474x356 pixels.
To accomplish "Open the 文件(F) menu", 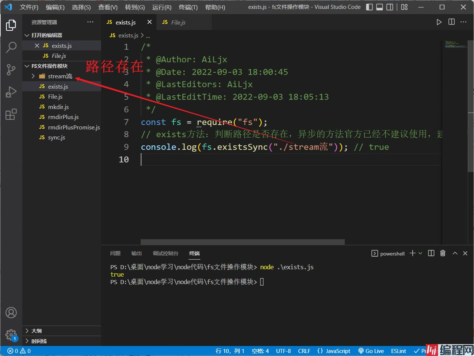I will [29, 7].
